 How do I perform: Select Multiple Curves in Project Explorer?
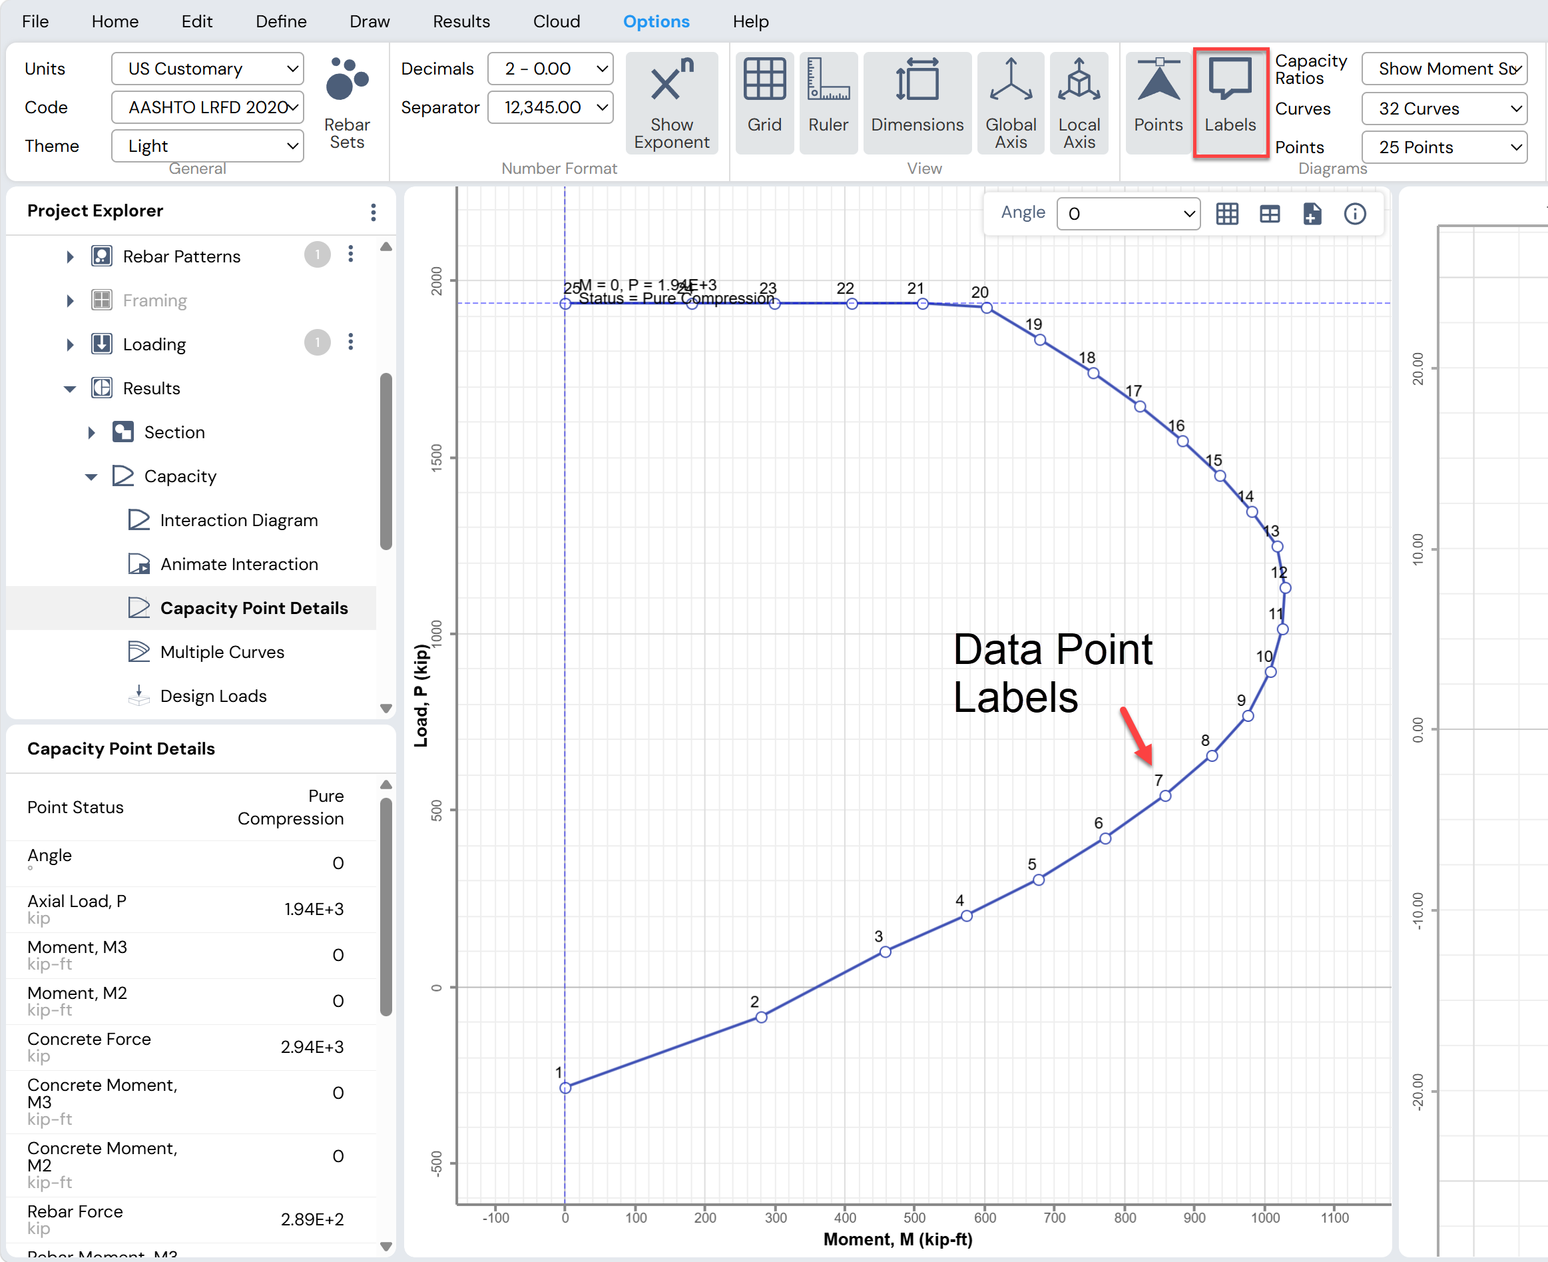pos(222,652)
